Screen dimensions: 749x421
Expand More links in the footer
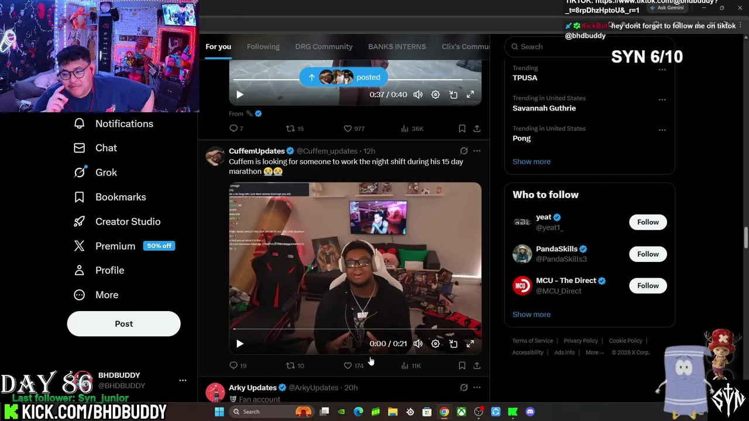coord(595,352)
